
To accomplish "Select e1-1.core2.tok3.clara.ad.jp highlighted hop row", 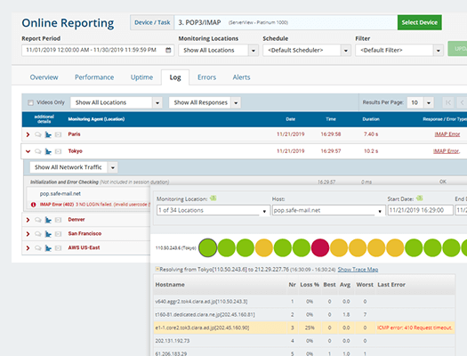I will click(x=304, y=328).
